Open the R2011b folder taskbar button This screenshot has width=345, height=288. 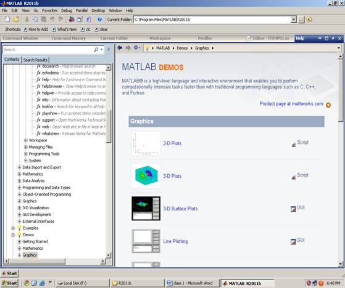pyautogui.click(x=137, y=283)
